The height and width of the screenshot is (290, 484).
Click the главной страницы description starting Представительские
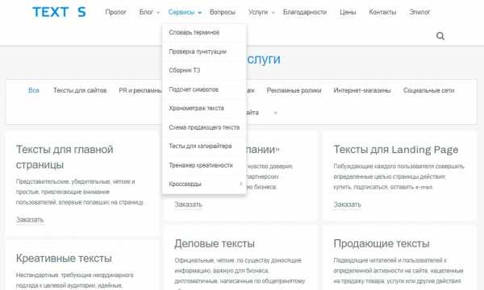click(80, 192)
